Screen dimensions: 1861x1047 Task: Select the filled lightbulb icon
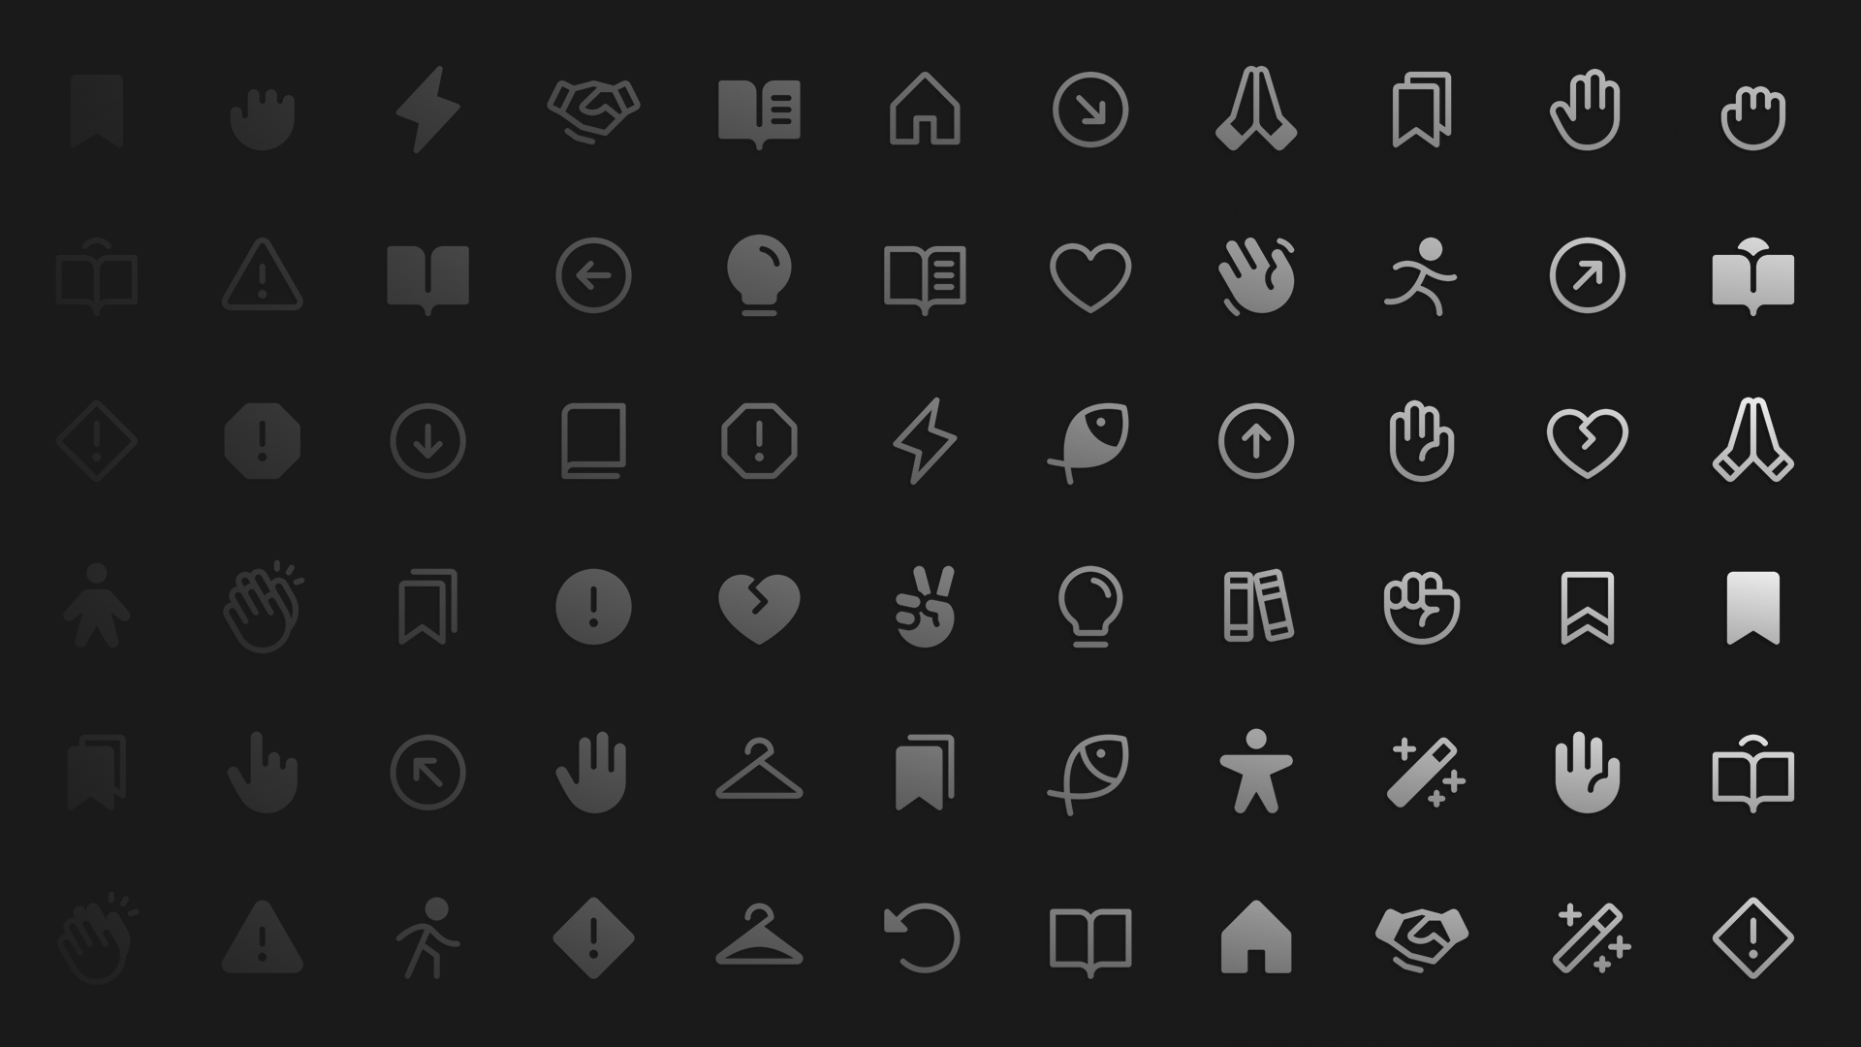click(759, 275)
